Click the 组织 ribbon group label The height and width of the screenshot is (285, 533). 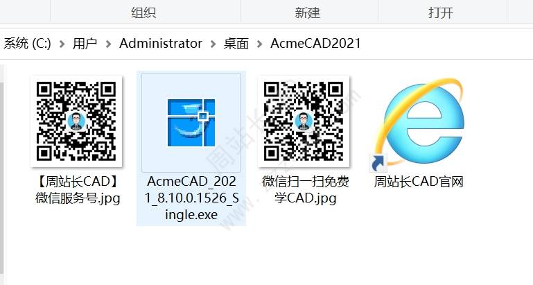143,12
